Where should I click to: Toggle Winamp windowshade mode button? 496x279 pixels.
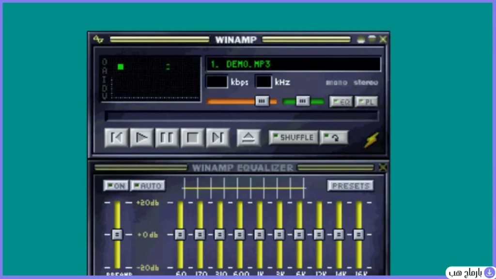[x=372, y=39]
